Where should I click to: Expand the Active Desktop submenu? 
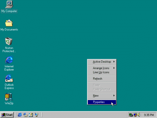coord(102,62)
